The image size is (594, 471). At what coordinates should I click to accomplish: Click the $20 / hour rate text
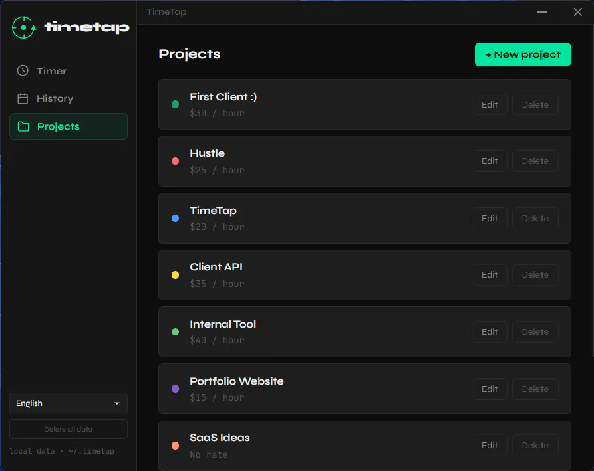[x=217, y=227]
